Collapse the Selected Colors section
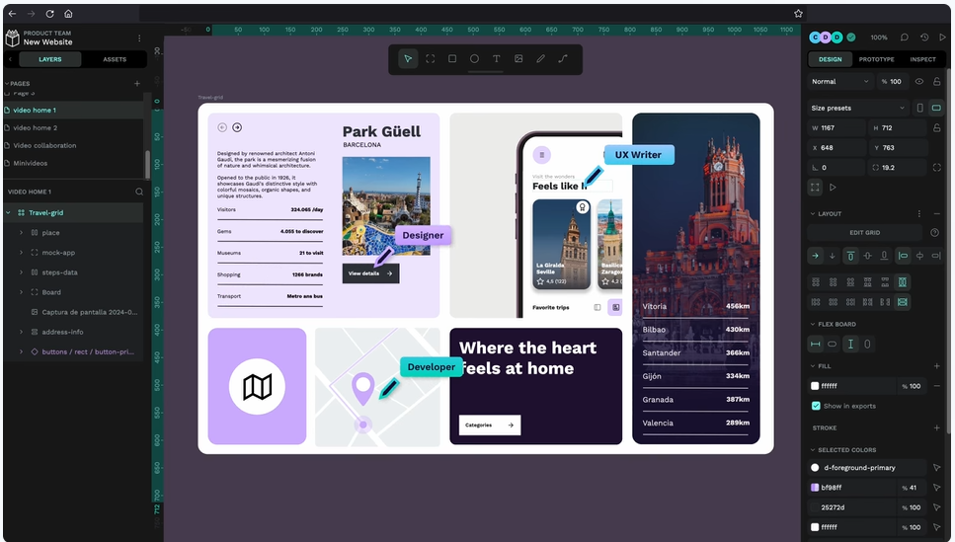The width and height of the screenshot is (955, 542). tap(813, 450)
